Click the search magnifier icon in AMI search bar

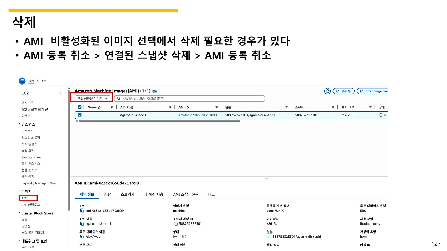point(119,98)
